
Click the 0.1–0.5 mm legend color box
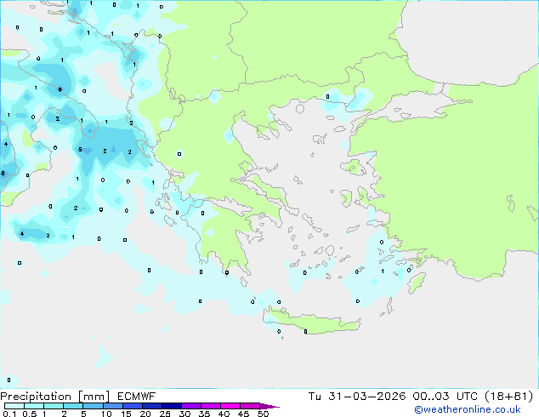(x=14, y=406)
